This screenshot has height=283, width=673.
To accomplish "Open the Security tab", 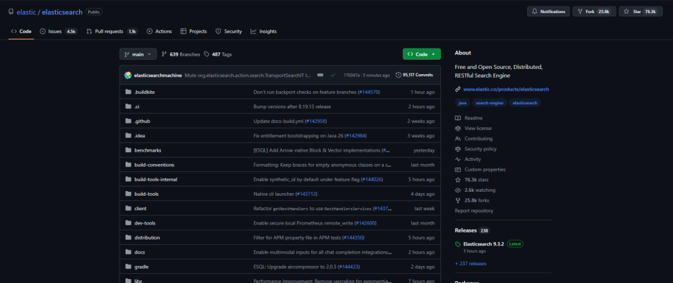I will (x=229, y=32).
